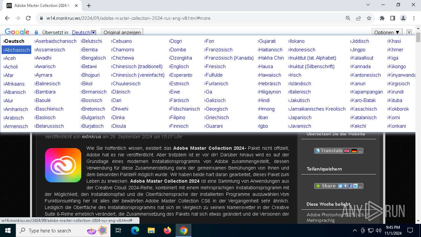This screenshot has height=237, width=421.
Task: Click the Creative Cloud logo thumbnail
Action: pos(63,165)
